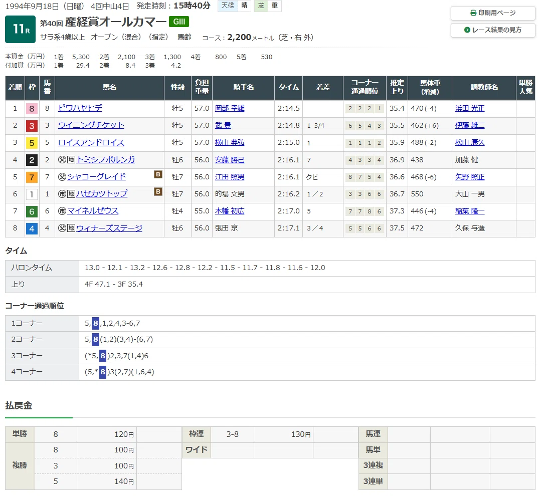Click black frame 2 badge of トミシノポルンガ
This screenshot has width=542, height=496.
32,160
